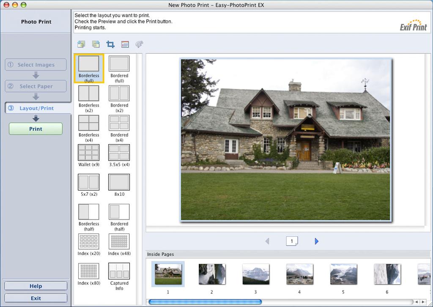433x307 pixels.
Task: Click the first image-arrange toolbar icon
Action: [x=81, y=44]
